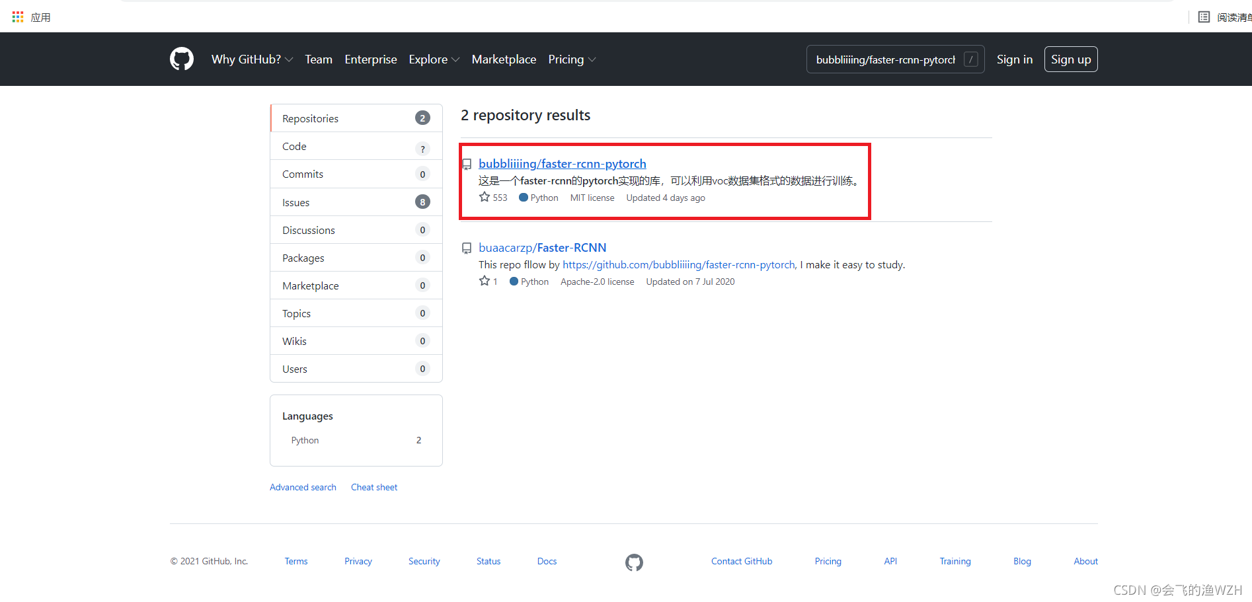Open the Cheat sheet link
This screenshot has height=602, width=1252.
coord(374,487)
